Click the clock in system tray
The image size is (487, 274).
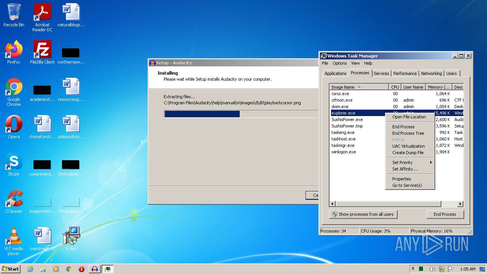pyautogui.click(x=468, y=269)
